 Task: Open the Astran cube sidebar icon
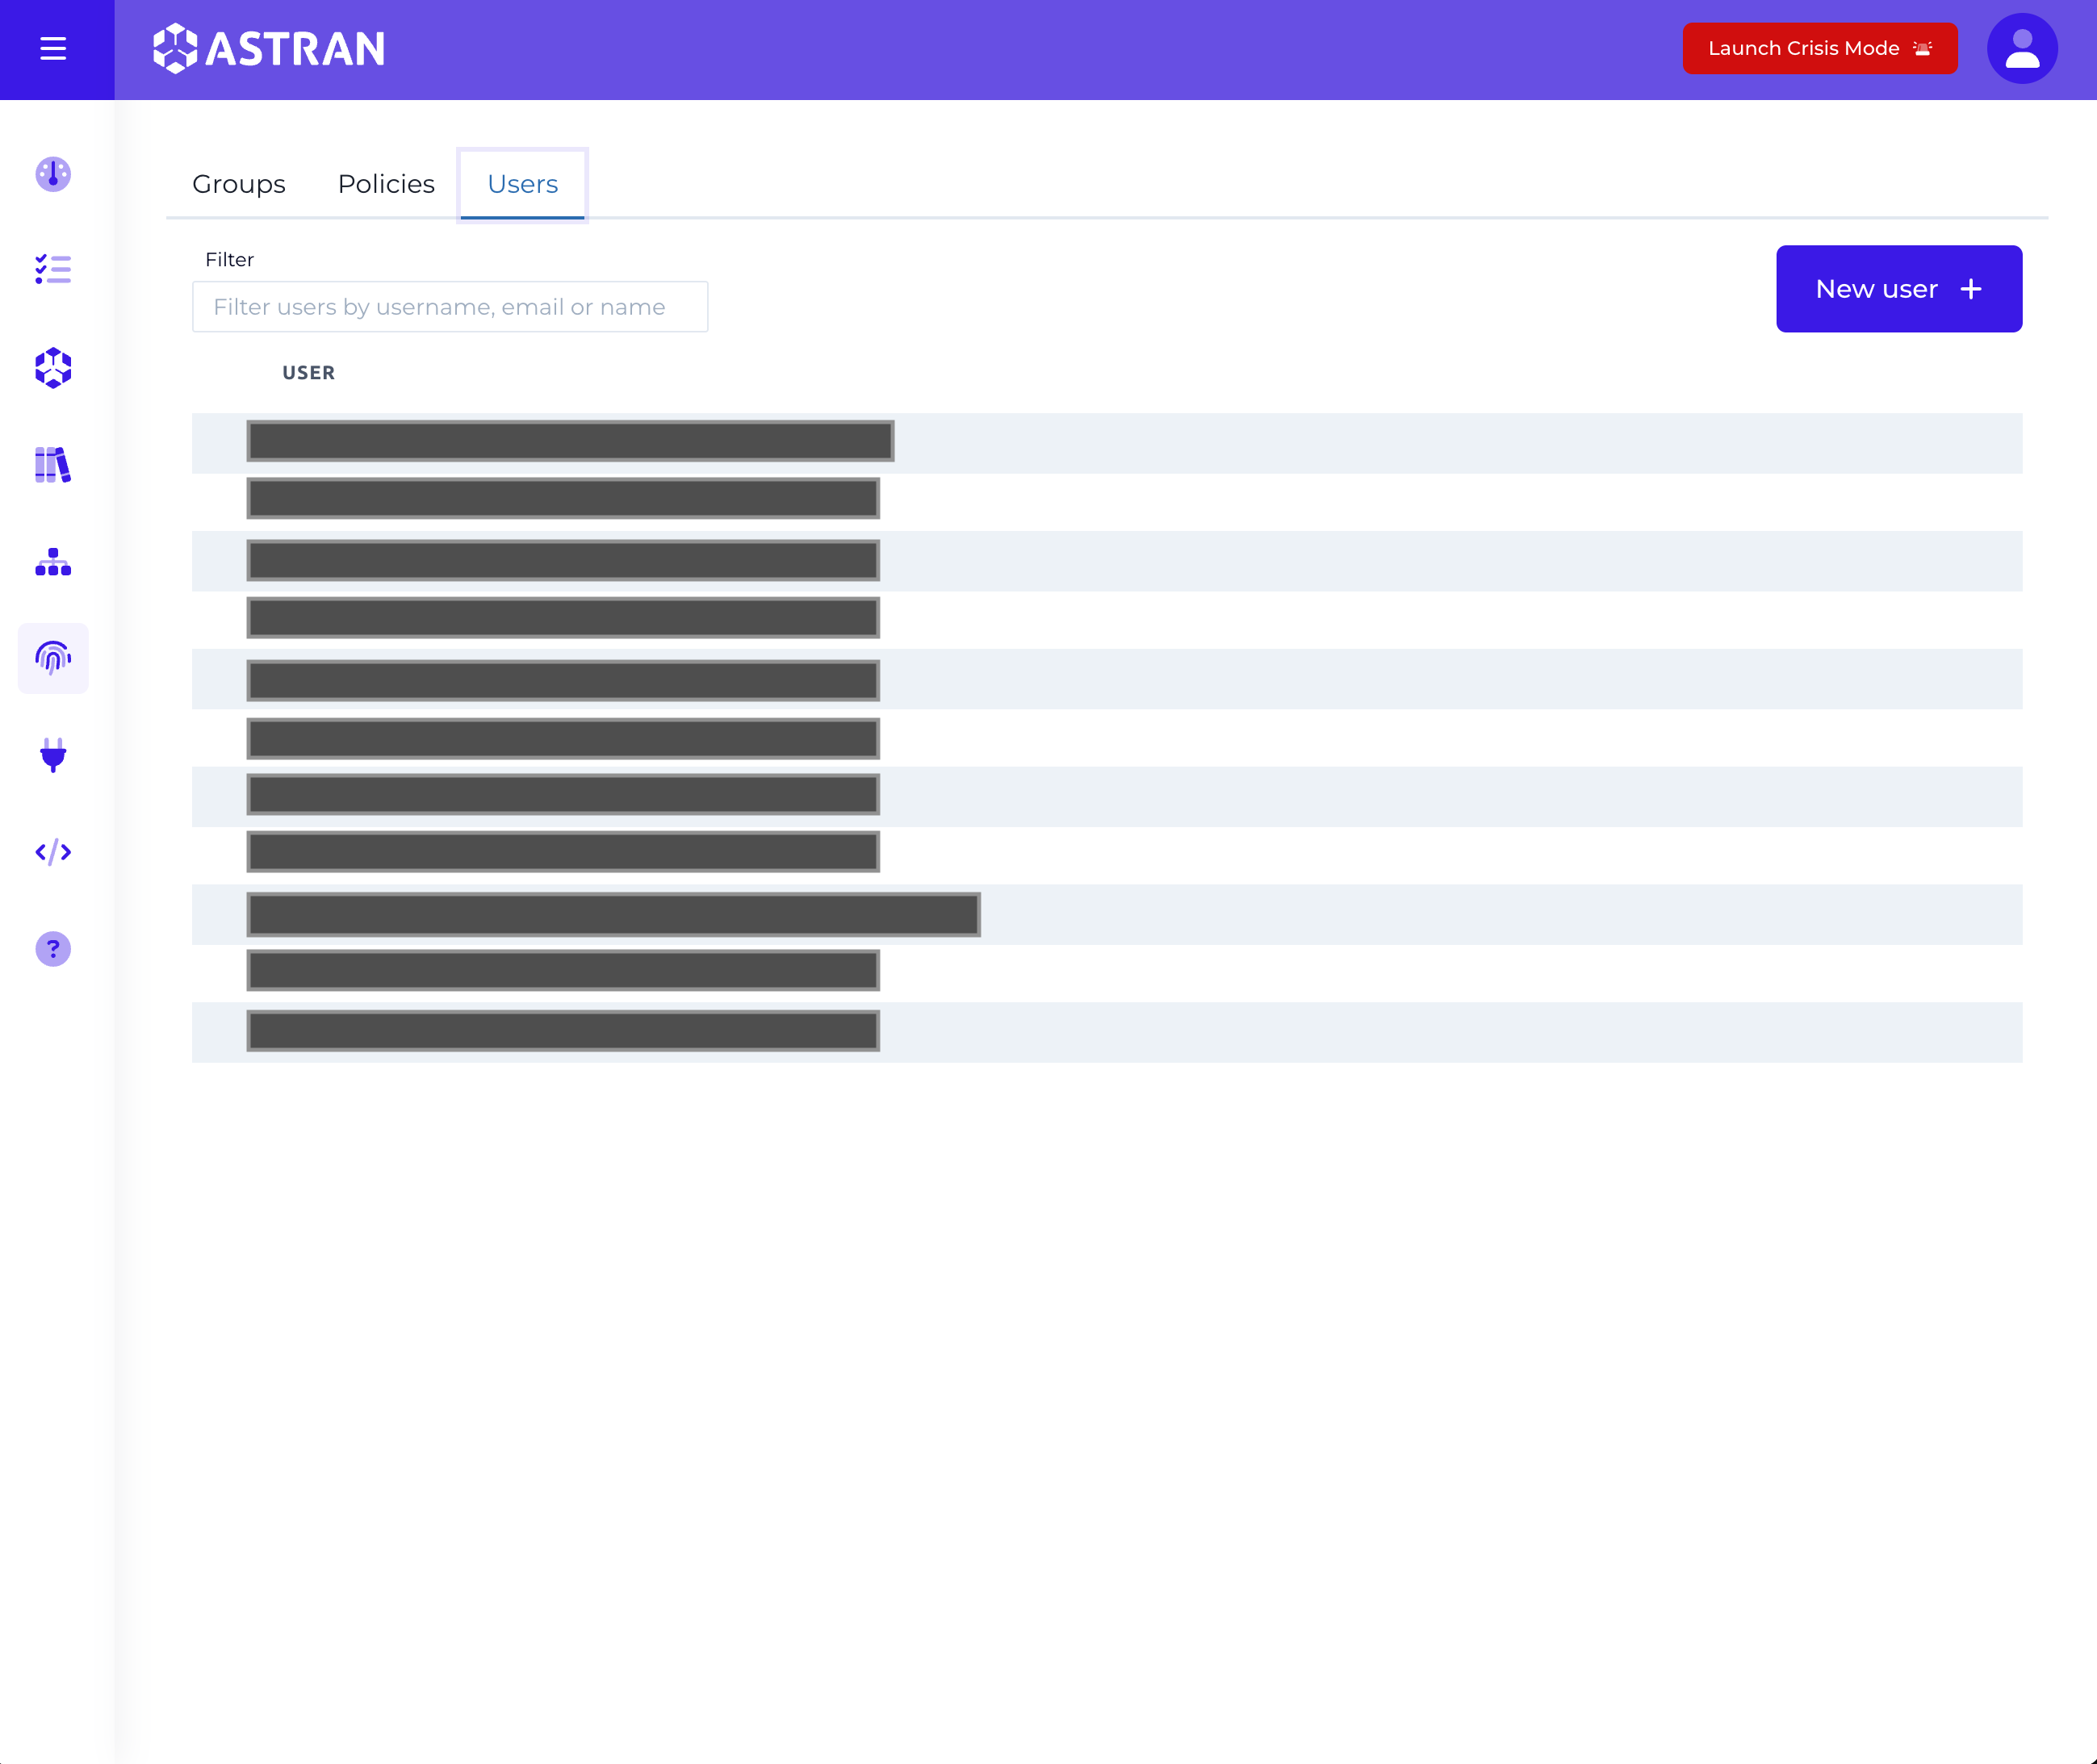(x=53, y=368)
